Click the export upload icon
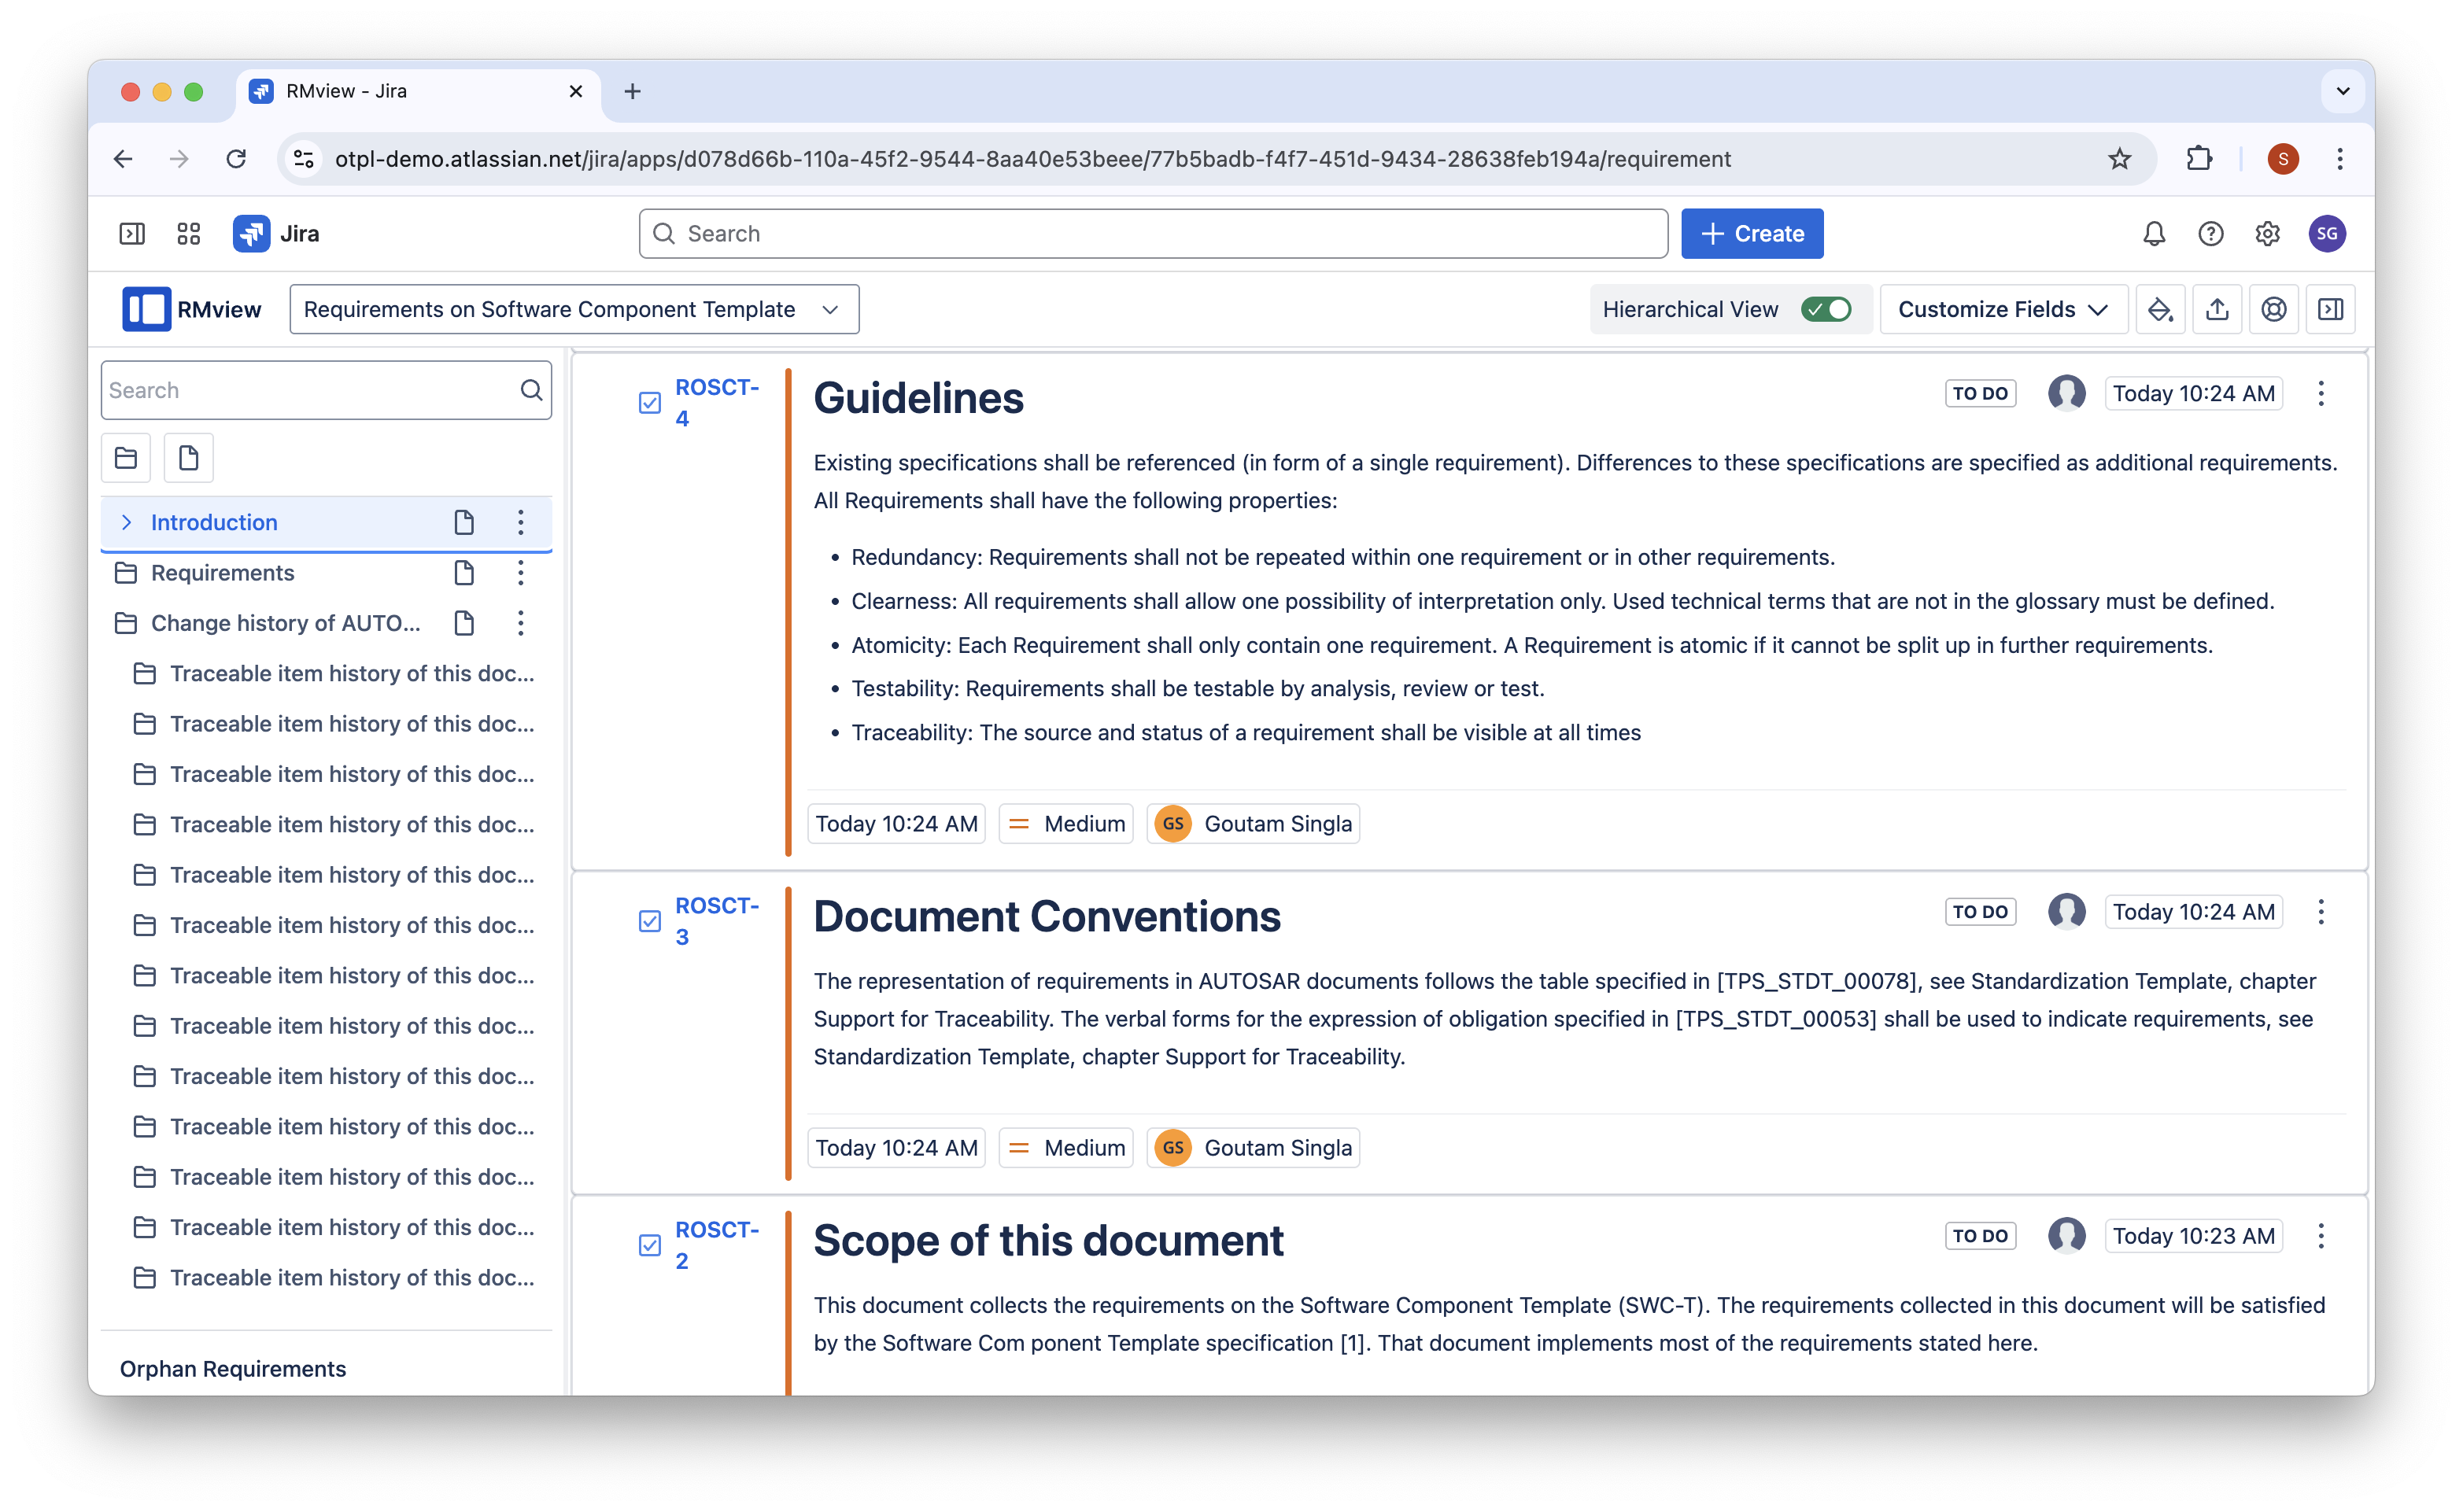This screenshot has width=2463, height=1512. tap(2217, 310)
